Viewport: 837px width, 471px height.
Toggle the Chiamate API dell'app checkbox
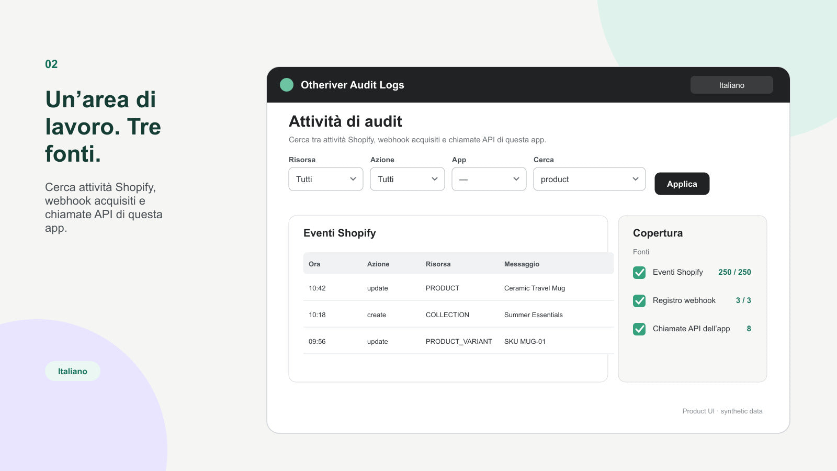(639, 329)
